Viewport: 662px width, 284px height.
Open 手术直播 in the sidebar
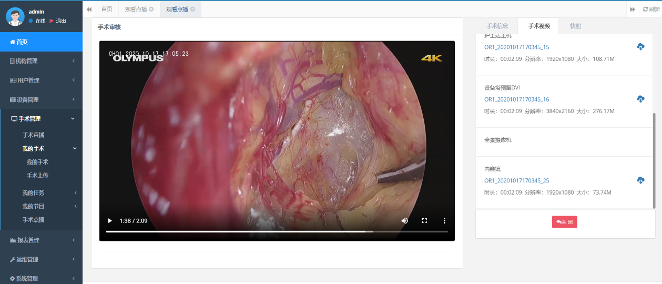(34, 135)
